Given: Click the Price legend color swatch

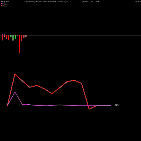Looking at the screenshot, I should [2, 6].
